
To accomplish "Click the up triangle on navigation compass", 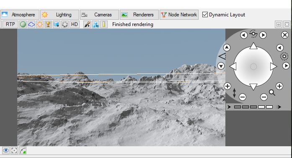I will [x=253, y=46].
